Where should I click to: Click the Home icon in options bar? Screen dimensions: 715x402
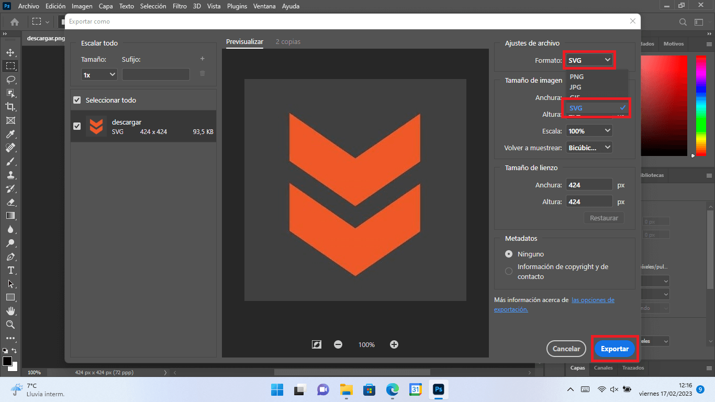15,22
